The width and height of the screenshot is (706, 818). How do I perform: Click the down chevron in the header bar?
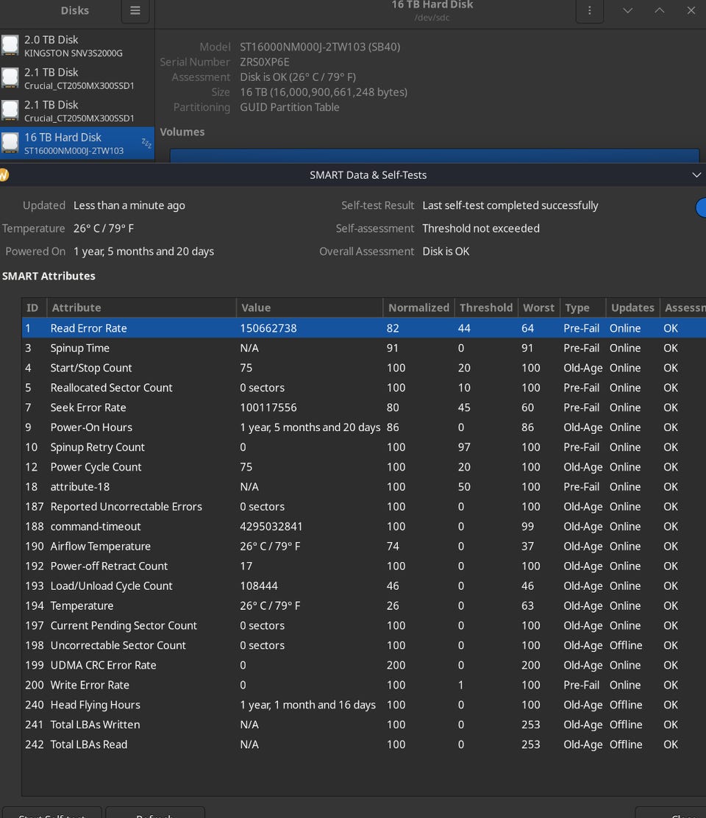628,10
